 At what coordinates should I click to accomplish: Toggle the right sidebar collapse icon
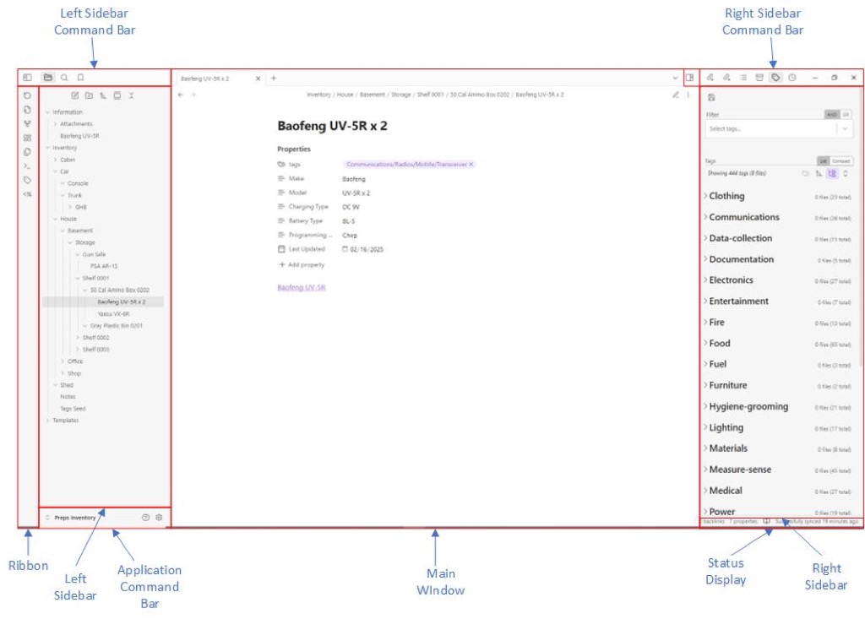click(690, 78)
